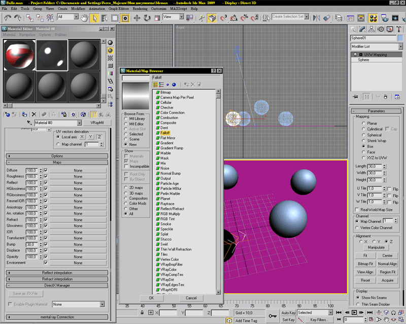Select Planar mapping type
This screenshot has width=406, height=324.
point(369,123)
